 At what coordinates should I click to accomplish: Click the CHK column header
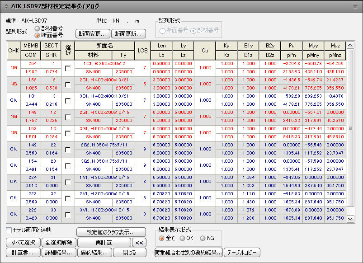(x=14, y=51)
